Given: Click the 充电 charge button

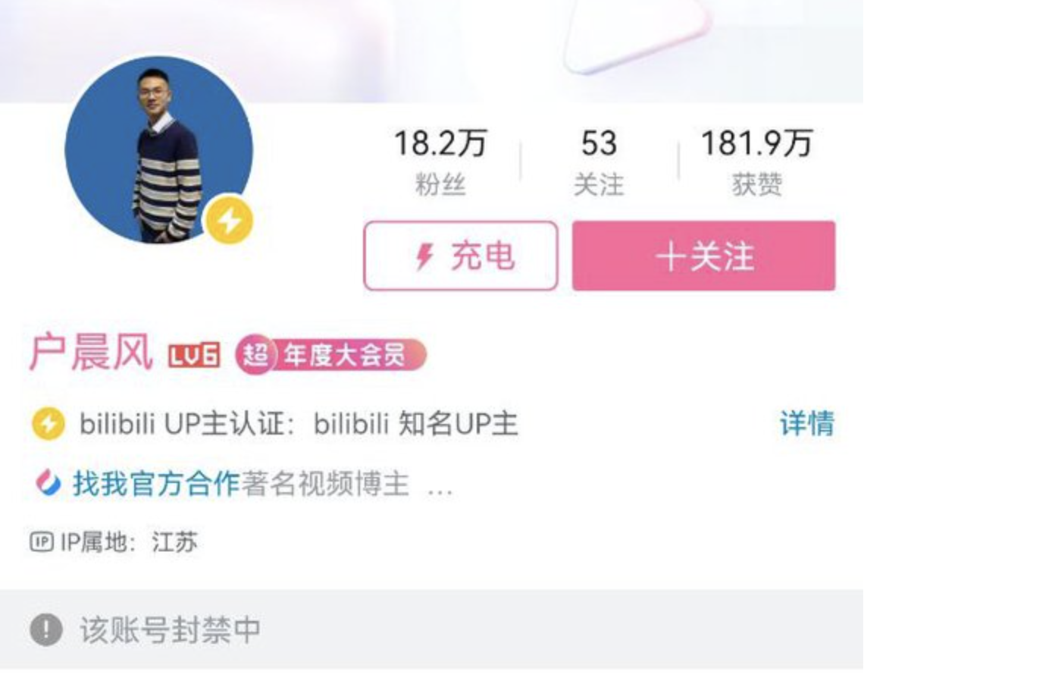Looking at the screenshot, I should click(461, 256).
